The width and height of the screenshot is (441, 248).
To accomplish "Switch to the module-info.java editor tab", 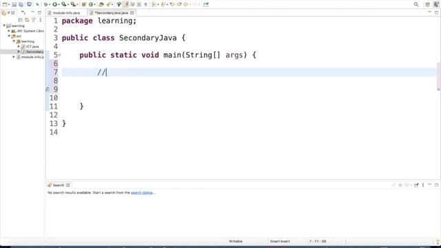I will click(66, 13).
